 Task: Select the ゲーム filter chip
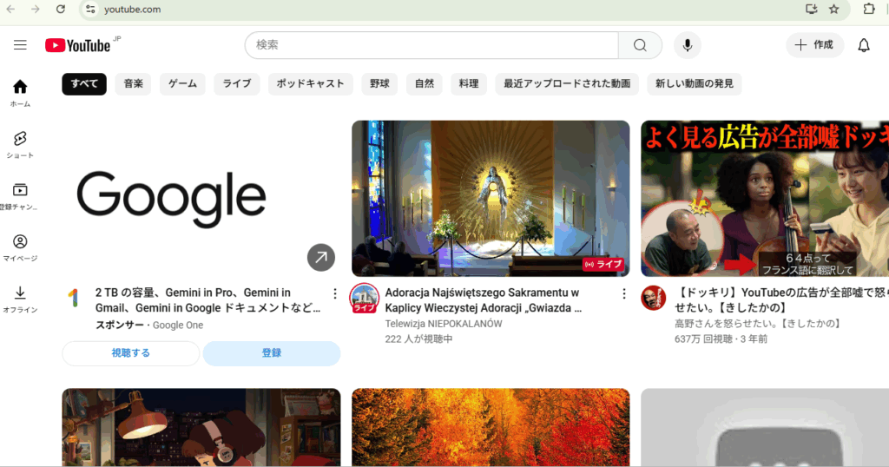[182, 83]
